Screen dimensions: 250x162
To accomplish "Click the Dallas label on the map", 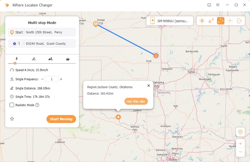I will 173,159.
